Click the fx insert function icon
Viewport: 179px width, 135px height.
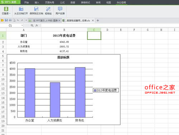pos(37,25)
